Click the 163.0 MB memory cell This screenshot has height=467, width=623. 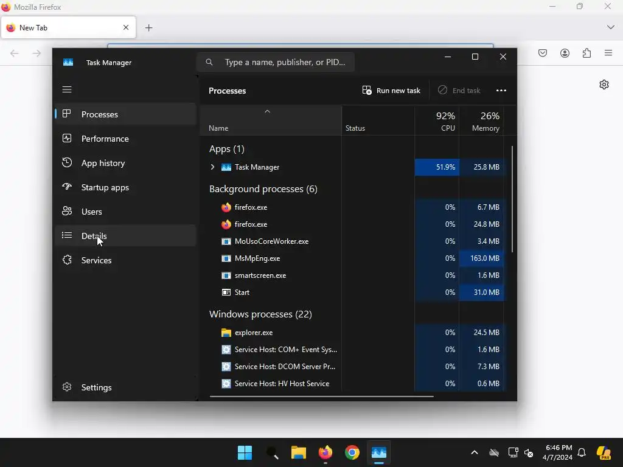(x=481, y=258)
